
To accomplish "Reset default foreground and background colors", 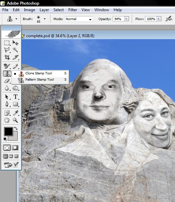I will (x=5, y=139).
